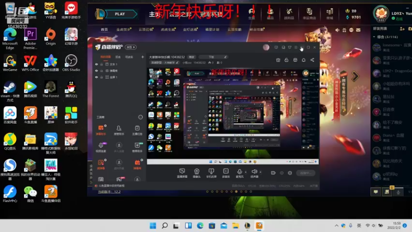Click the plus icon to add a scene
This screenshot has height=232, width=412.
point(143,57)
